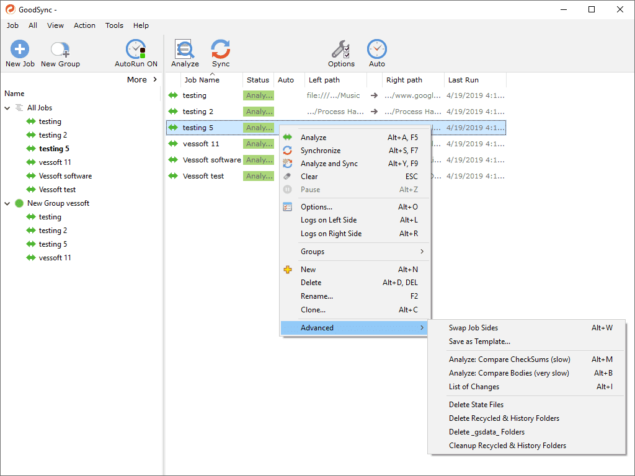Open the View menu
Image resolution: width=635 pixels, height=476 pixels.
click(x=55, y=25)
